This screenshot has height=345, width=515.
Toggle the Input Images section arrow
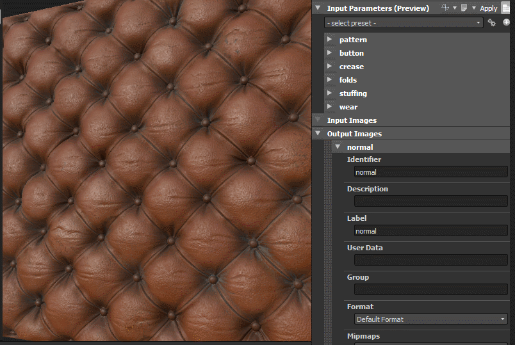(x=318, y=120)
